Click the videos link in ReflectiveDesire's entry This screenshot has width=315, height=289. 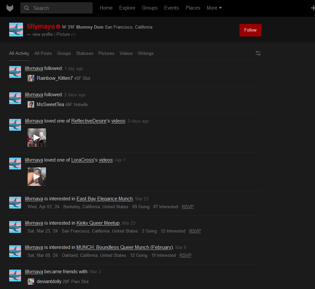point(118,121)
